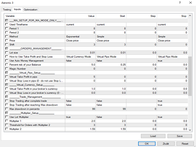
Task: Click the Start column header
Action: (111, 16)
